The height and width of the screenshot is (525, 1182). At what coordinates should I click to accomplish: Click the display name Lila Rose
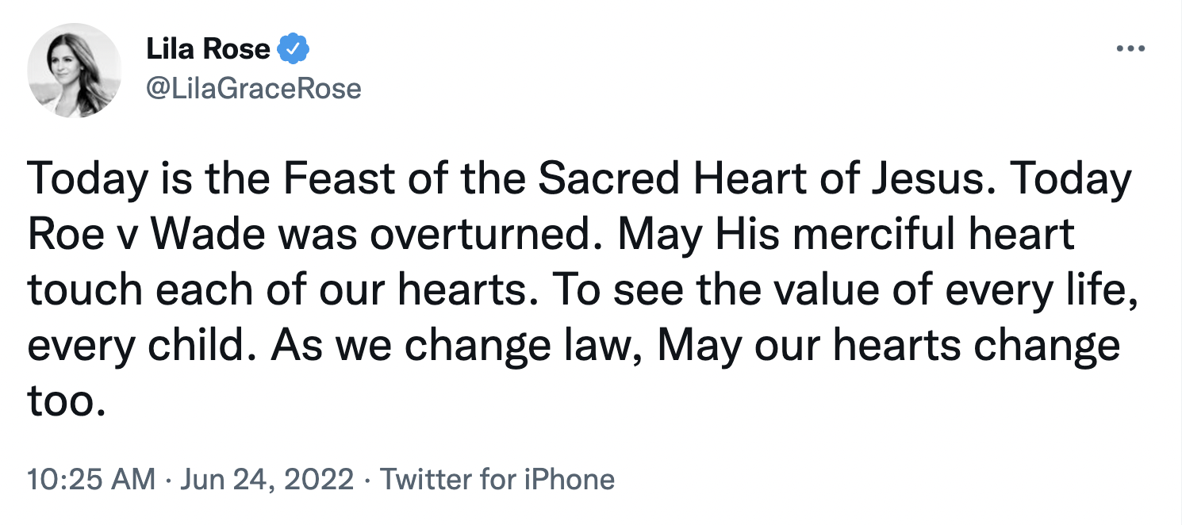coord(208,50)
